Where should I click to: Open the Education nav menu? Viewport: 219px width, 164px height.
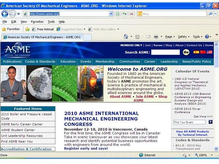68,62
